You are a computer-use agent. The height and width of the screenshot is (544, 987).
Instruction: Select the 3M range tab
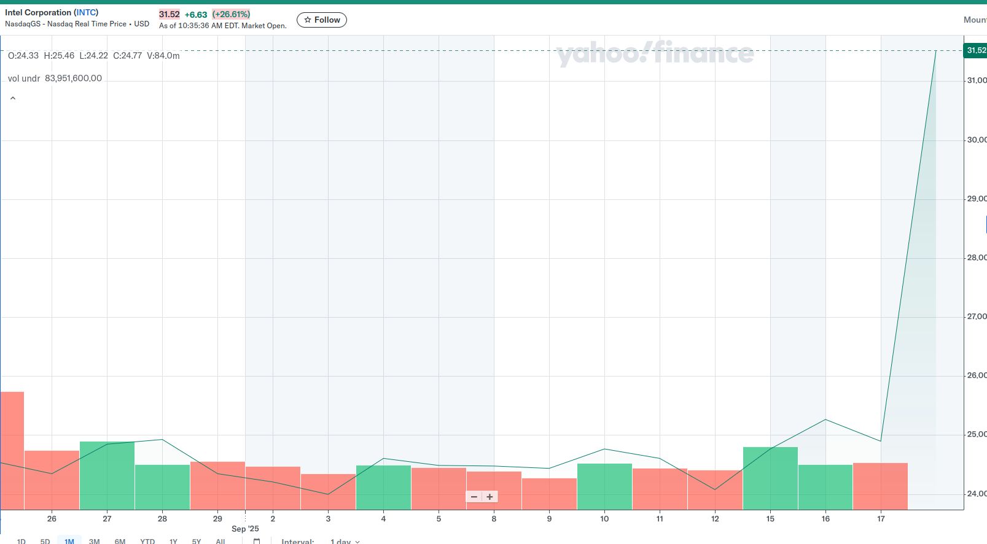(x=94, y=542)
